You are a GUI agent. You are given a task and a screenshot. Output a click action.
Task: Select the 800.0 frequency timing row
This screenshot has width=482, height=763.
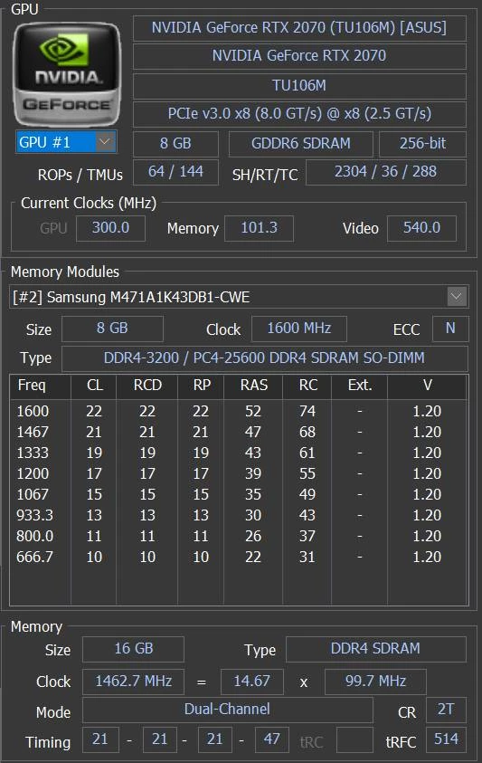pyautogui.click(x=239, y=536)
